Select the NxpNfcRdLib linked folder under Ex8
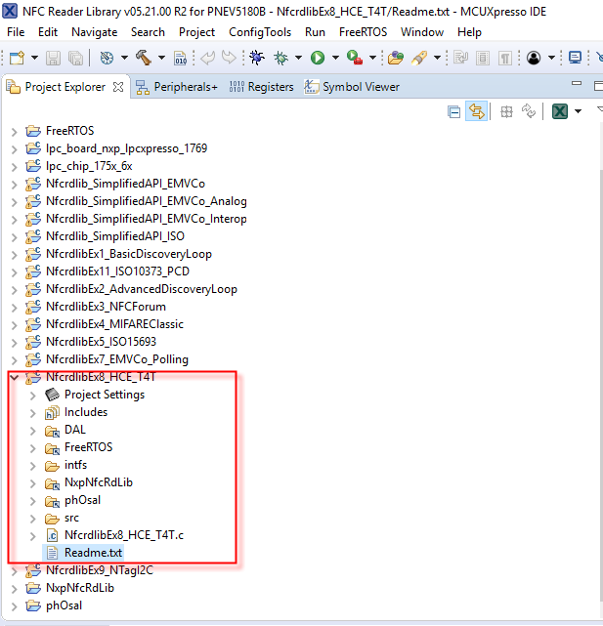This screenshot has height=626, width=603. pyautogui.click(x=99, y=482)
